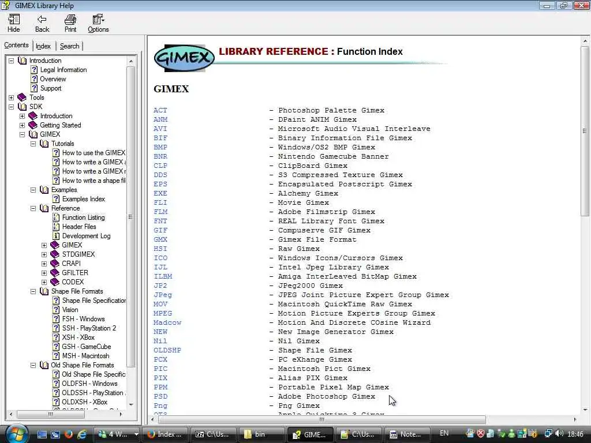
Task: Click the GIMEX logo image
Action: [184, 58]
